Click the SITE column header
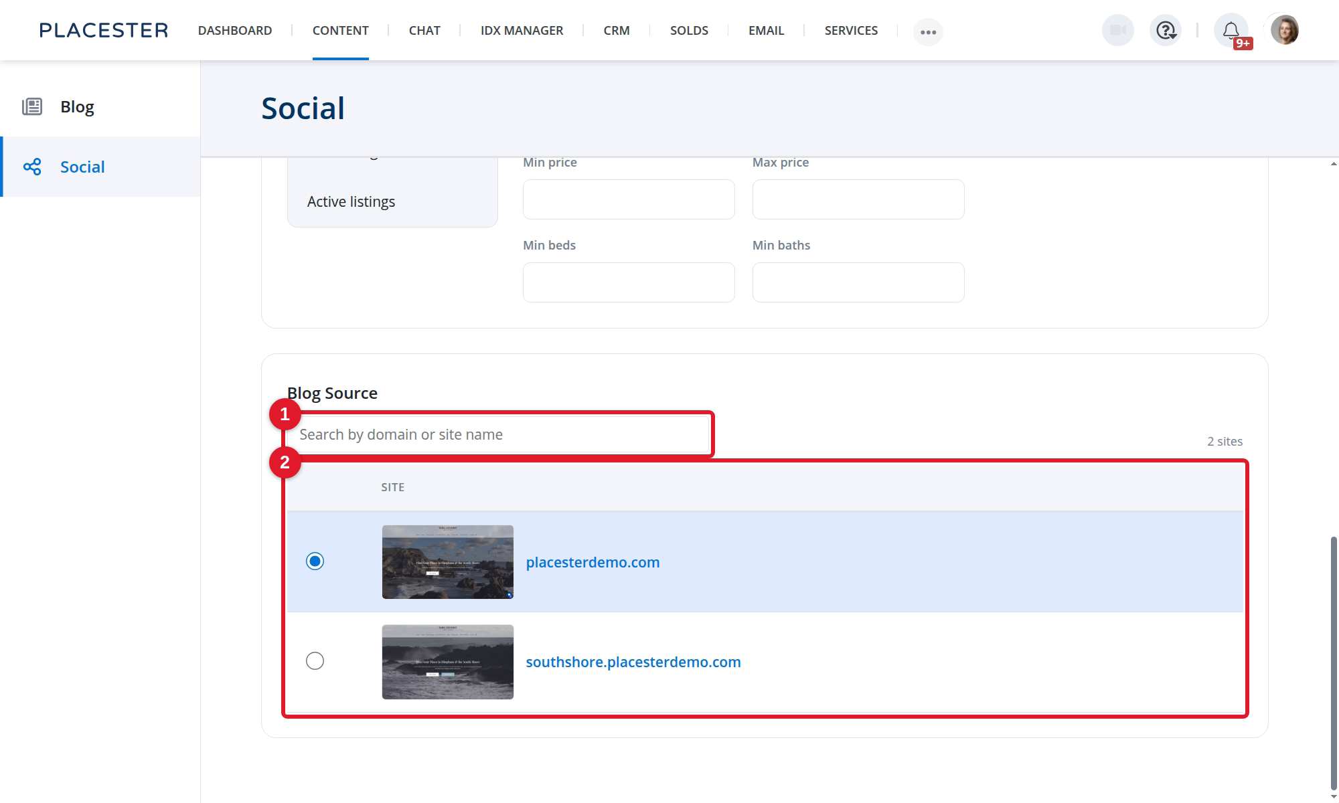Screen dimensions: 1339x803 tap(393, 487)
